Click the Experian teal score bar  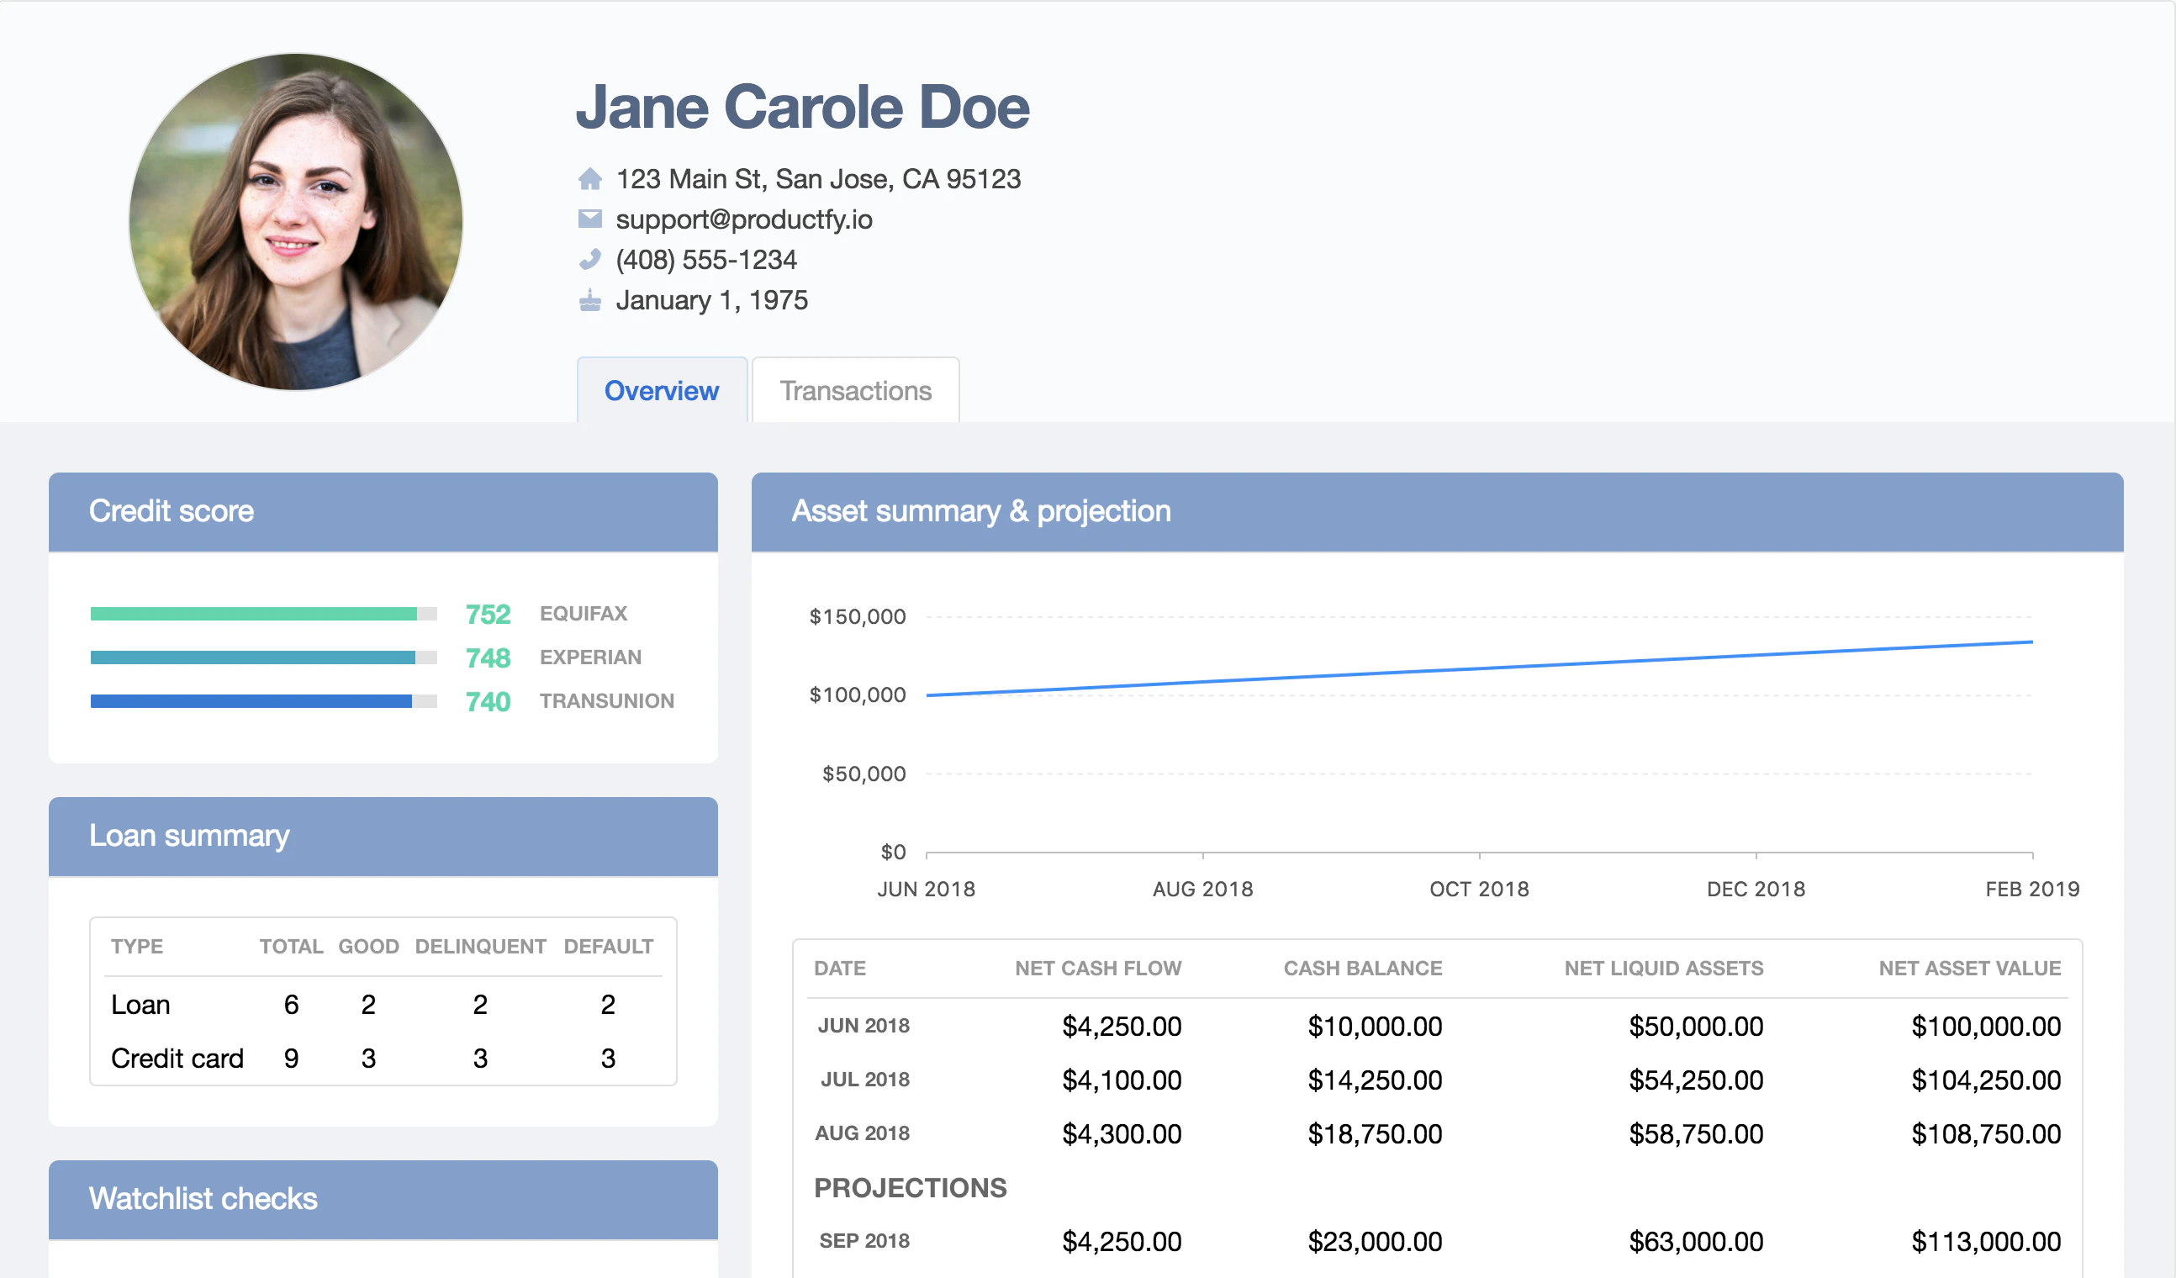(x=252, y=658)
